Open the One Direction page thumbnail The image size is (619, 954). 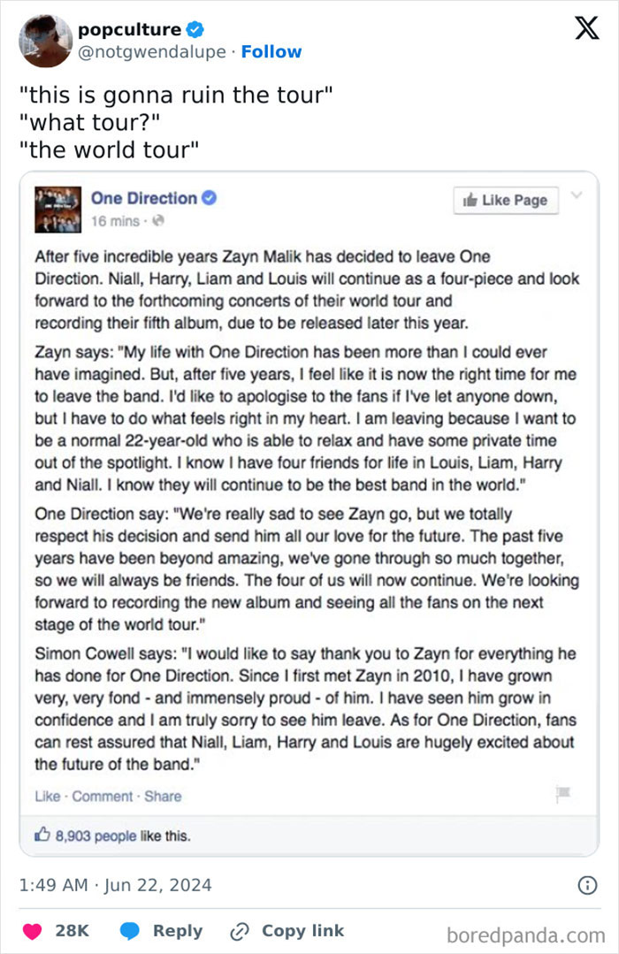pyautogui.click(x=58, y=210)
